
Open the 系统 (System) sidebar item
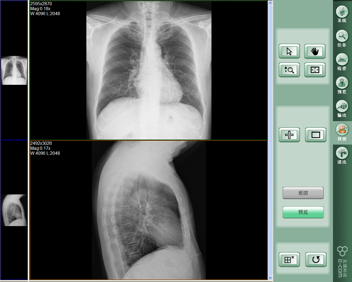(342, 14)
